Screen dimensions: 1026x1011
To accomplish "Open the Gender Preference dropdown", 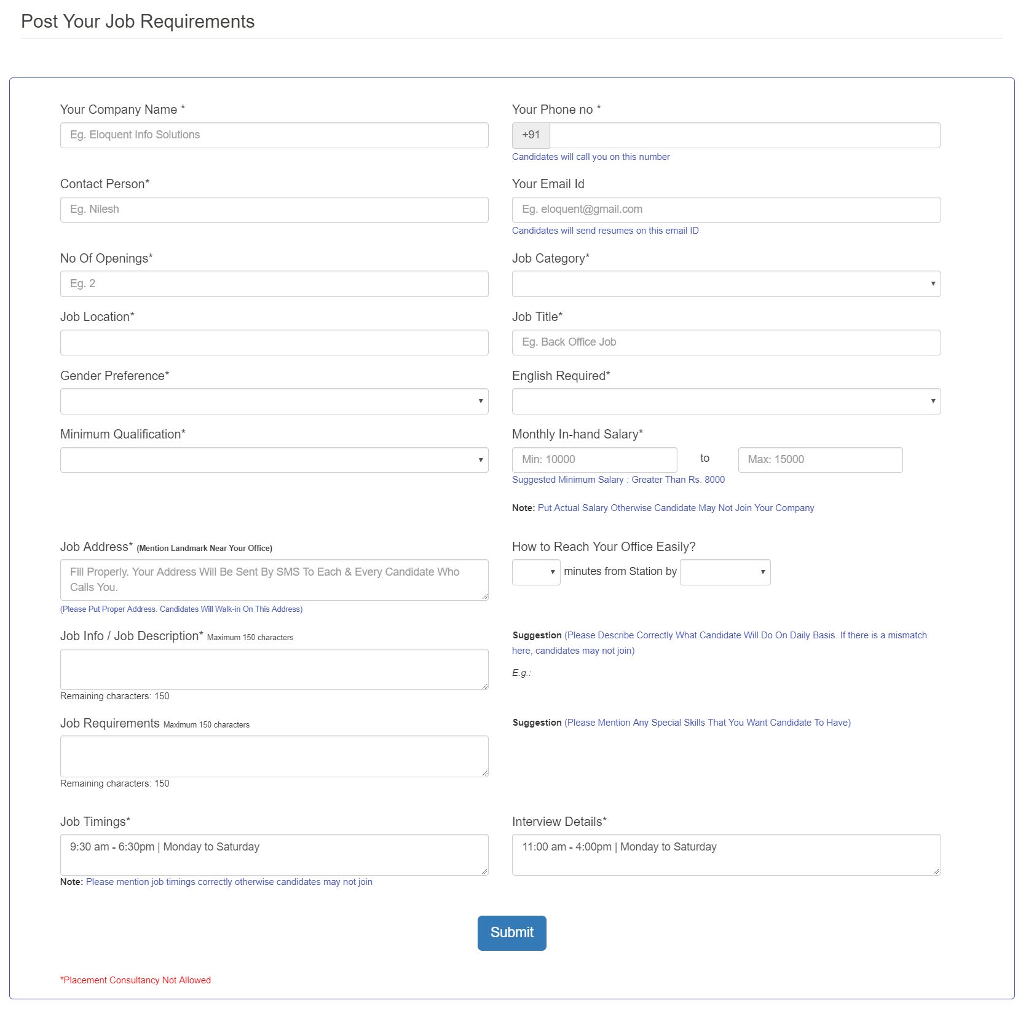I will pos(274,401).
